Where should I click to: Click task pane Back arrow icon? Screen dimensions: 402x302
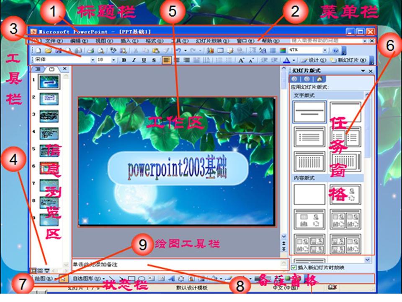[x=294, y=79]
